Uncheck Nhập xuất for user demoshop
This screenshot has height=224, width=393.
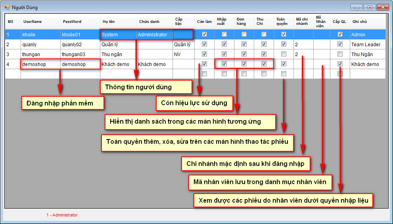click(x=224, y=64)
